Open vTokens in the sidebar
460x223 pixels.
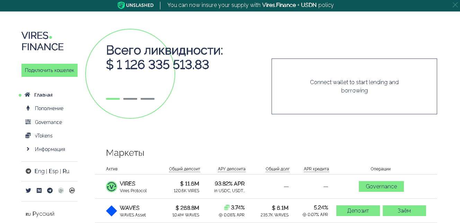click(44, 136)
